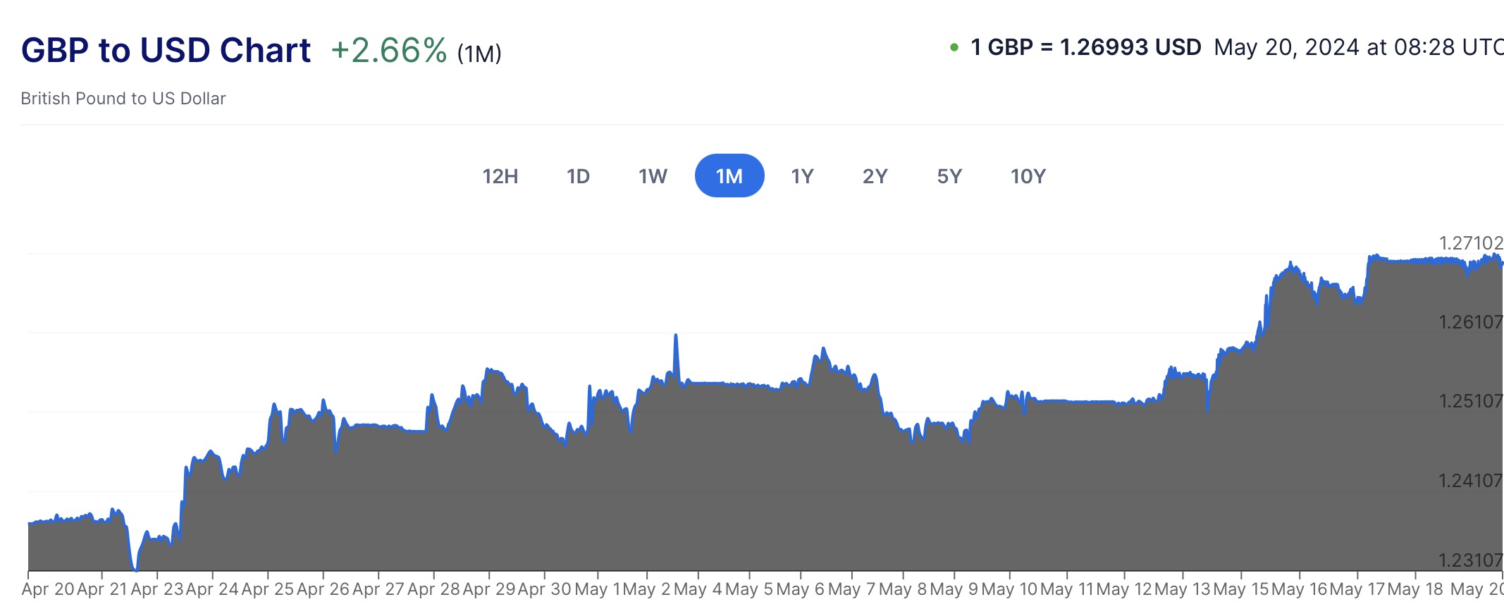The image size is (1504, 609).
Task: Switch chart to 1Y range
Action: 802,176
